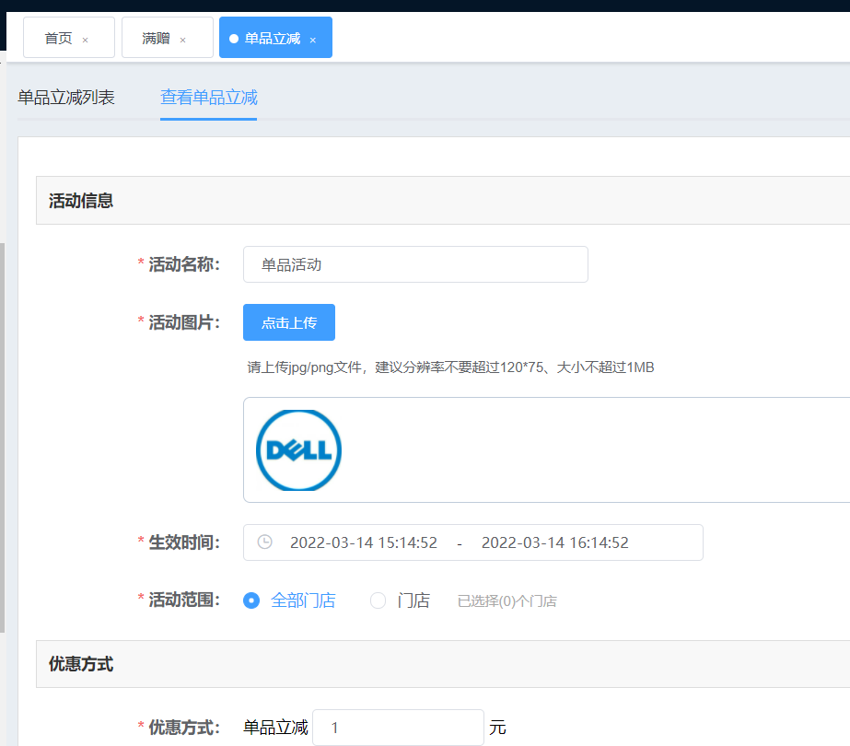
Task: Select the 全部门店 radio option
Action: (250, 600)
